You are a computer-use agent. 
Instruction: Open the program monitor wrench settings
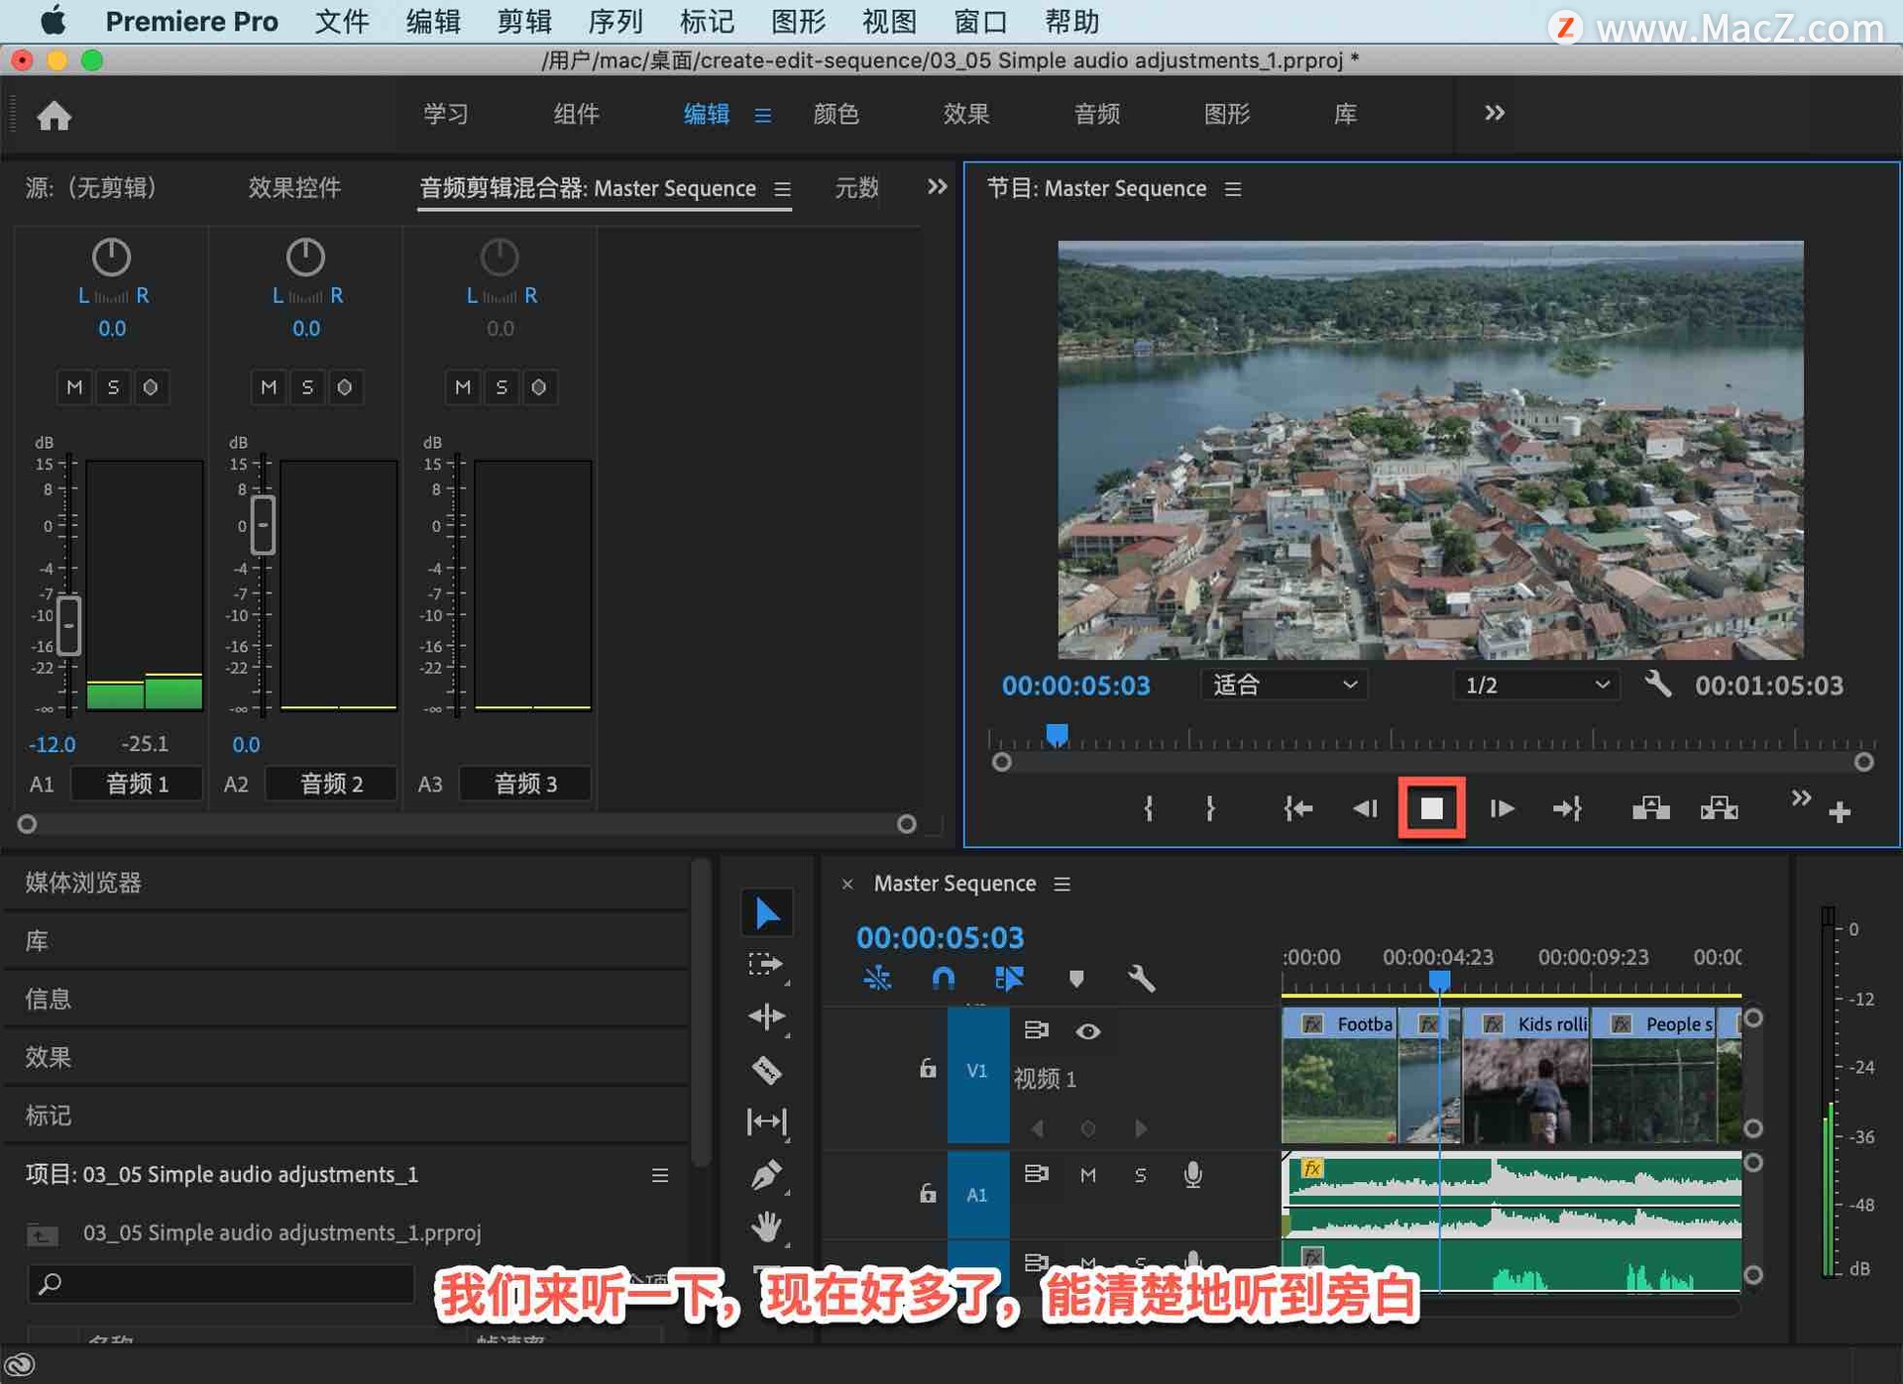point(1658,685)
